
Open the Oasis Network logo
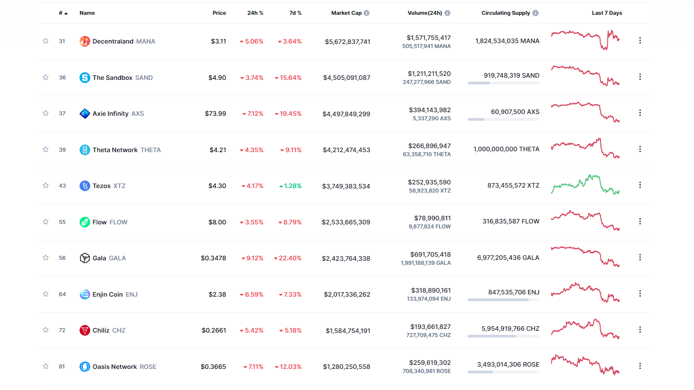pos(85,367)
